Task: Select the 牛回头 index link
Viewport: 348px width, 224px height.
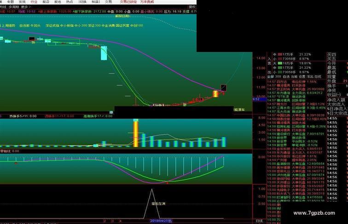Action: coord(35,26)
